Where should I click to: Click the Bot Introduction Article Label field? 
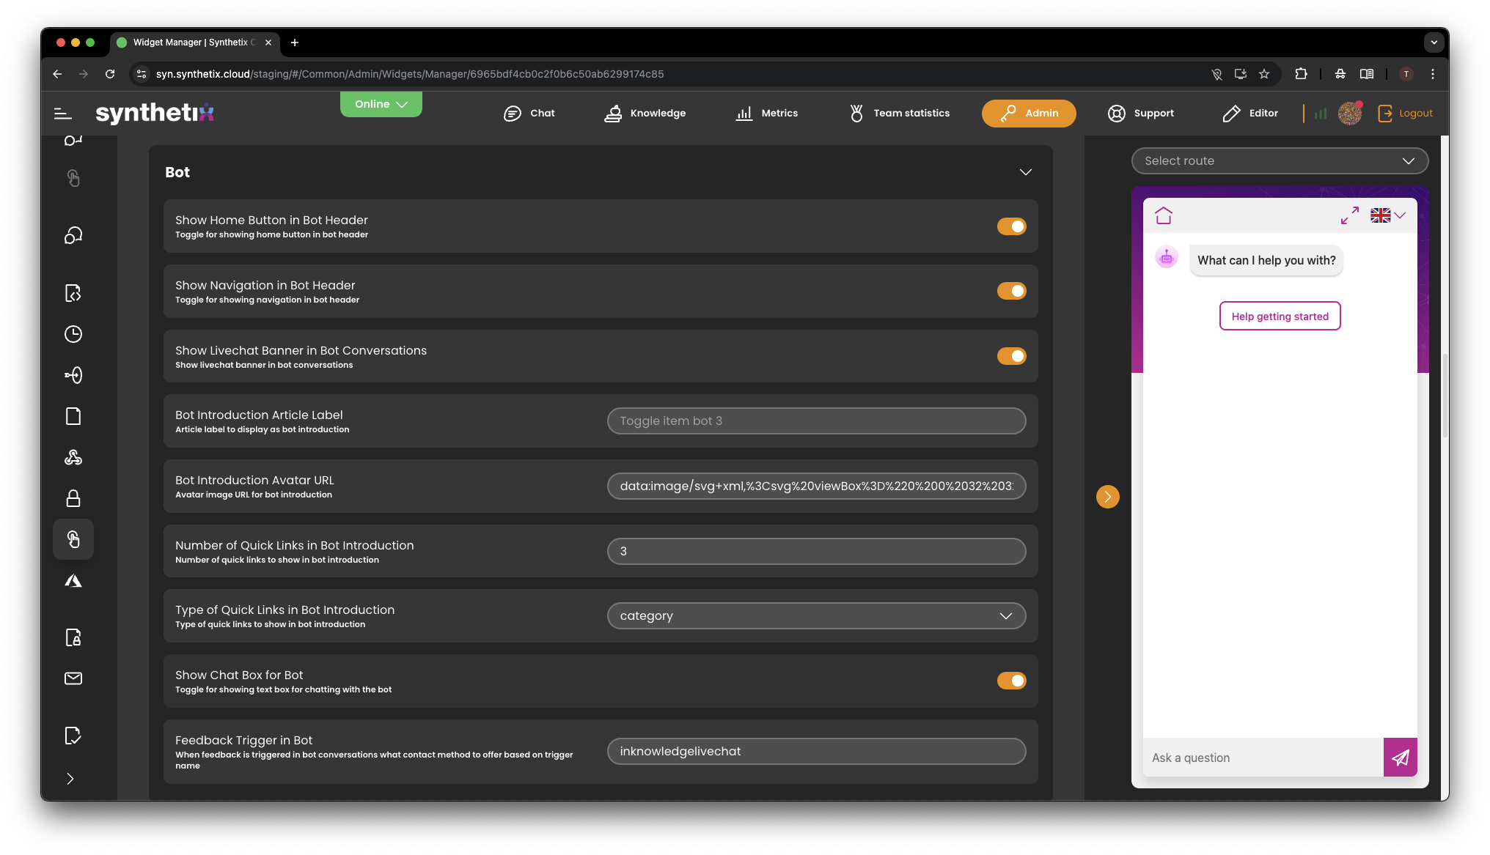coord(816,421)
